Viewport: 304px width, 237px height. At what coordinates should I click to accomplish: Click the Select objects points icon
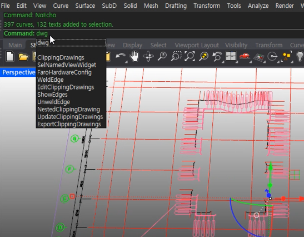coord(287,56)
